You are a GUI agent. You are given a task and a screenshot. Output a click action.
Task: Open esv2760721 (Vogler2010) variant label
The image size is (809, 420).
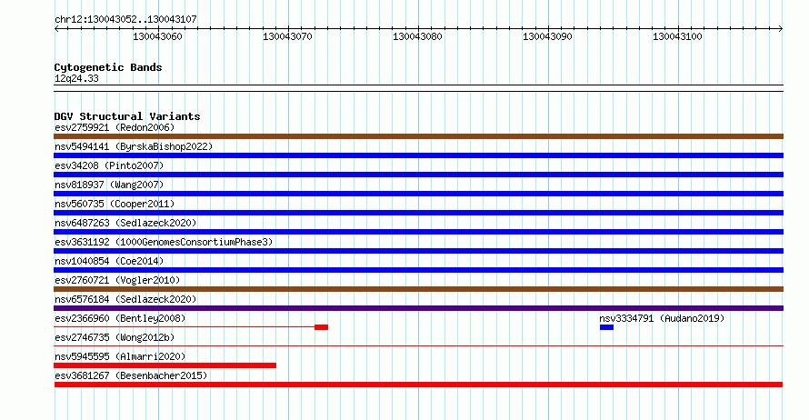click(117, 280)
